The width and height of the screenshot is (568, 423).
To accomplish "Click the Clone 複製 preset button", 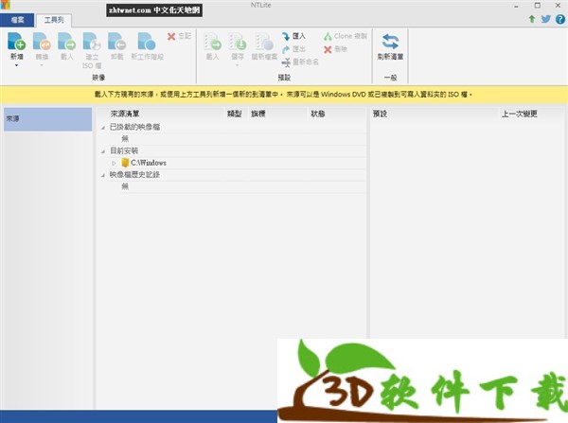I will coord(346,36).
